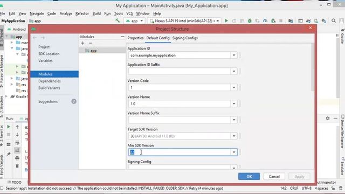Open Version Name dropdown arrow

click(x=234, y=103)
